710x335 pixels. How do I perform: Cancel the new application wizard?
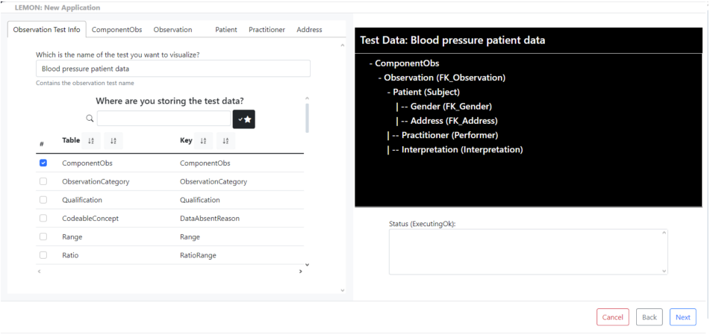pyautogui.click(x=613, y=317)
